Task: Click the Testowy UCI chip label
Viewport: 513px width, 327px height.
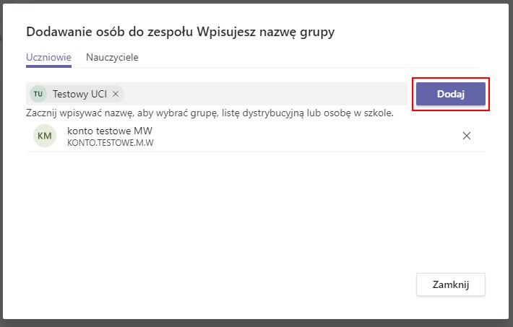Action: click(x=79, y=94)
